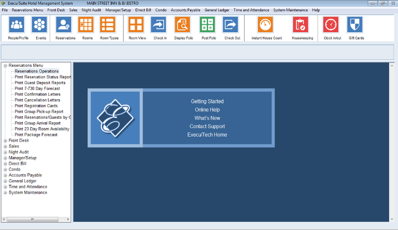Open the Condo menu bar item
Viewport: 398px width, 230px height.
click(161, 10)
